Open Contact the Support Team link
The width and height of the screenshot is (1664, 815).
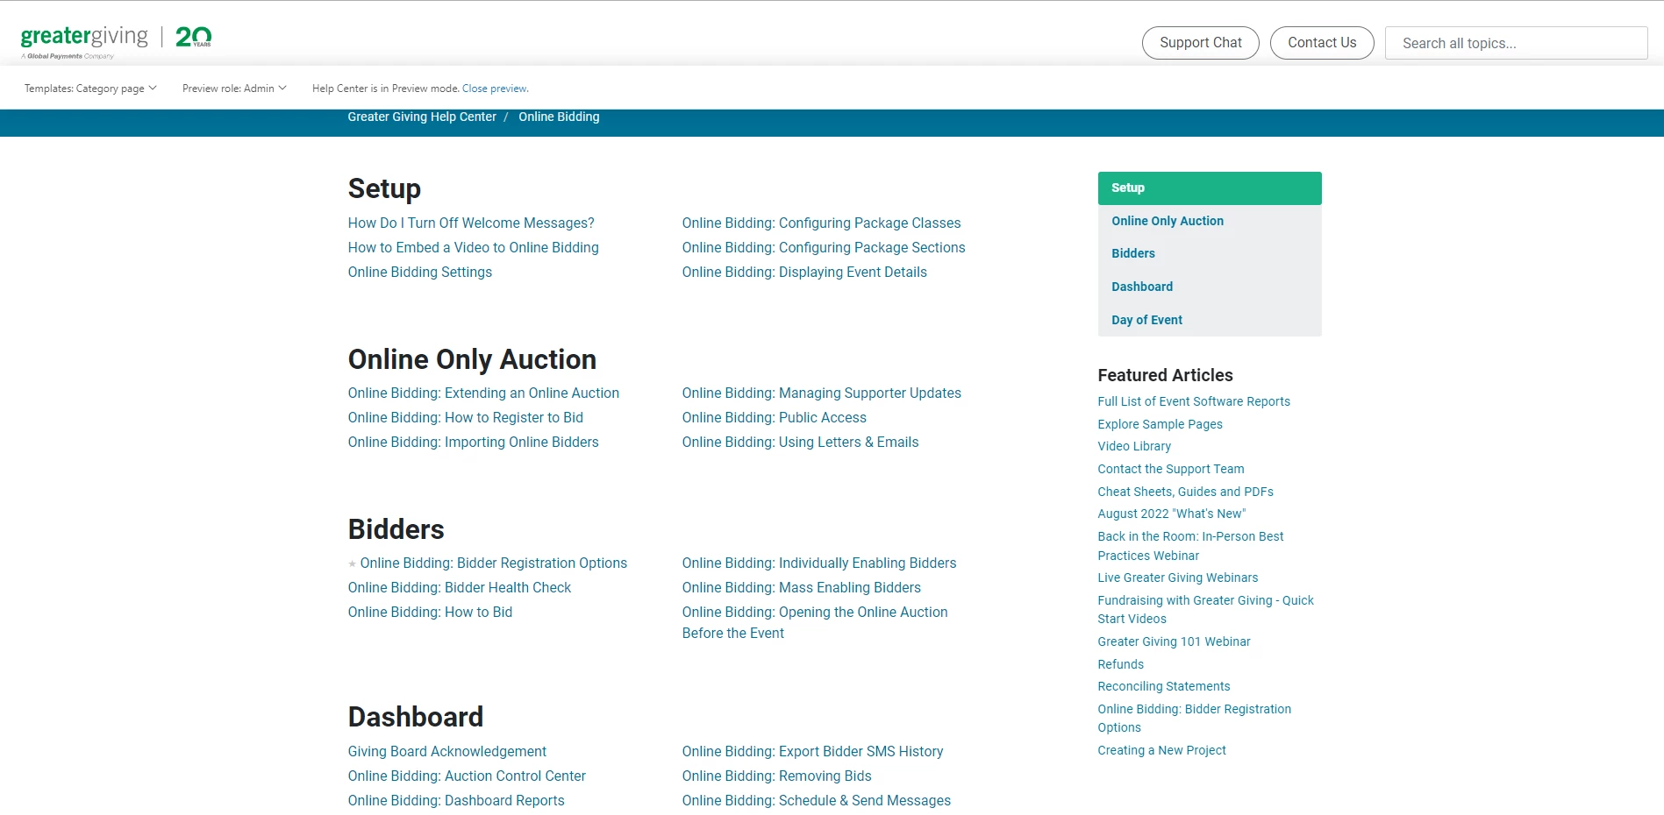(x=1171, y=469)
